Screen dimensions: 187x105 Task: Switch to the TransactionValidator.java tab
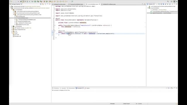point(76,4)
